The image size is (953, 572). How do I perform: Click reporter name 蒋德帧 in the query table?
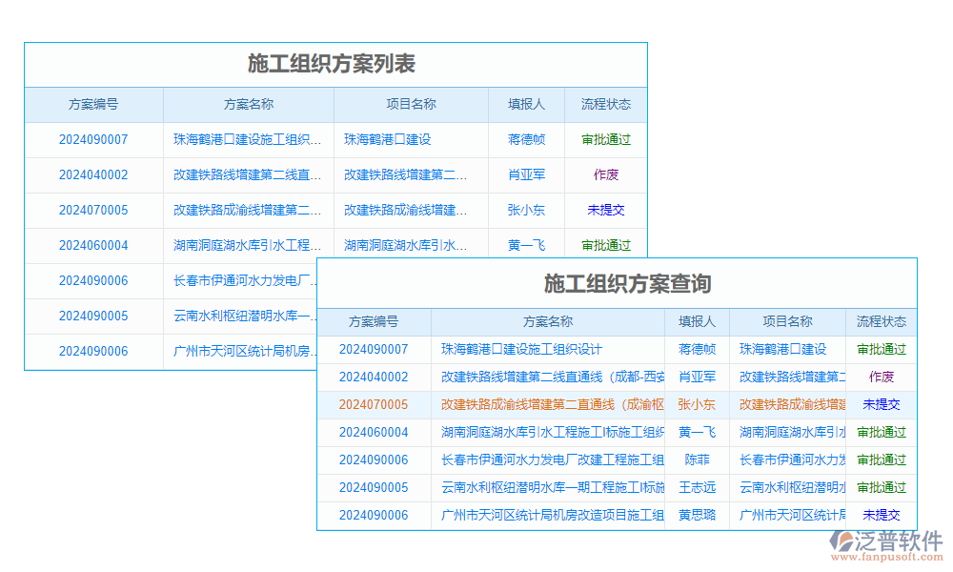pyautogui.click(x=697, y=349)
